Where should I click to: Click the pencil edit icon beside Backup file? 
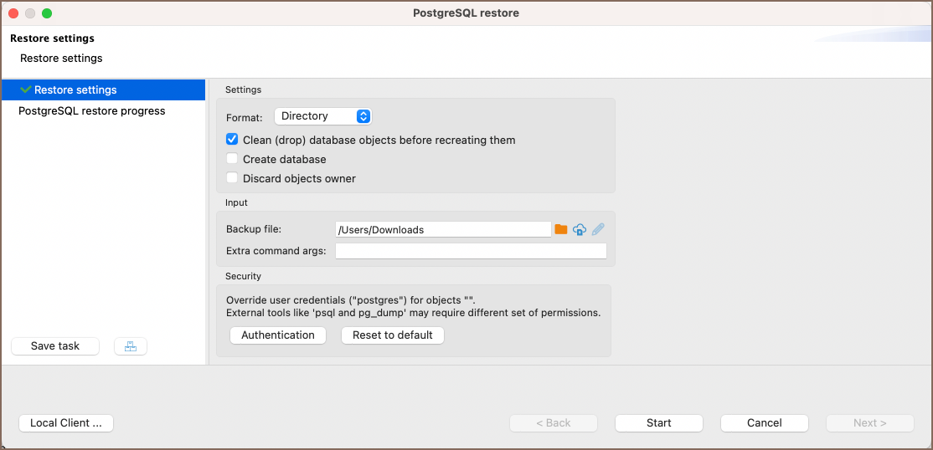click(x=598, y=229)
